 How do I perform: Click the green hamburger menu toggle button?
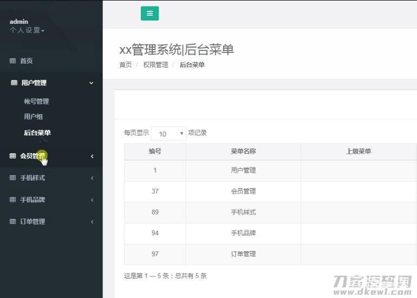[149, 14]
